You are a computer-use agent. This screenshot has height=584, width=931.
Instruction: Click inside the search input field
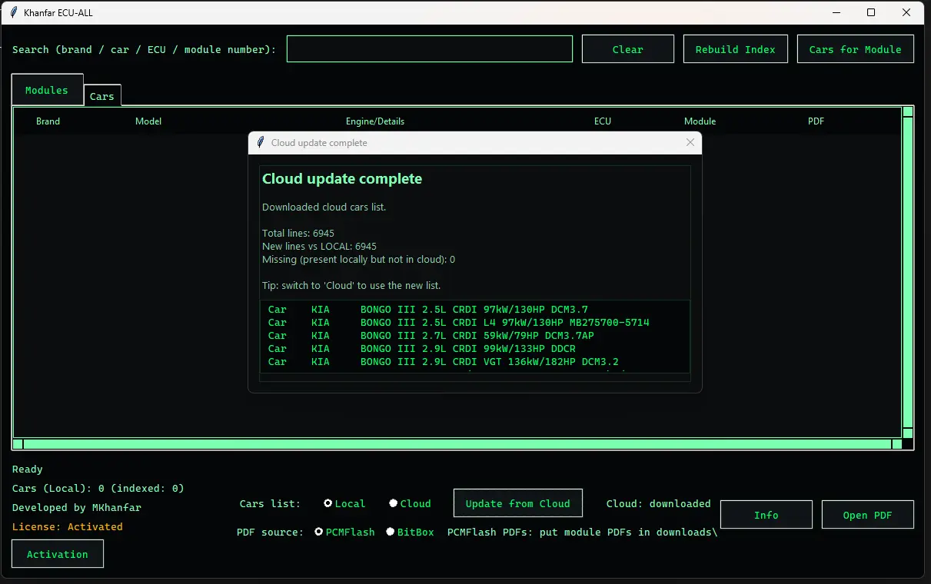429,48
